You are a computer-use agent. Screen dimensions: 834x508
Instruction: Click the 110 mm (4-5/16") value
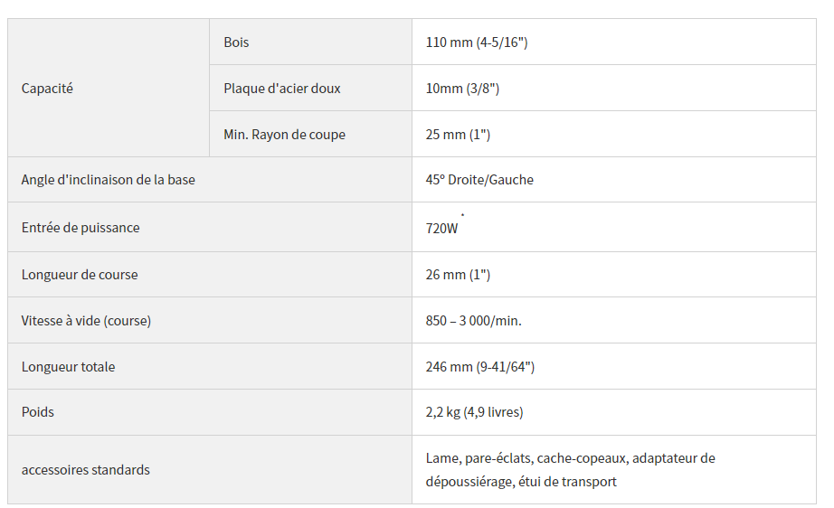pyautogui.click(x=476, y=42)
